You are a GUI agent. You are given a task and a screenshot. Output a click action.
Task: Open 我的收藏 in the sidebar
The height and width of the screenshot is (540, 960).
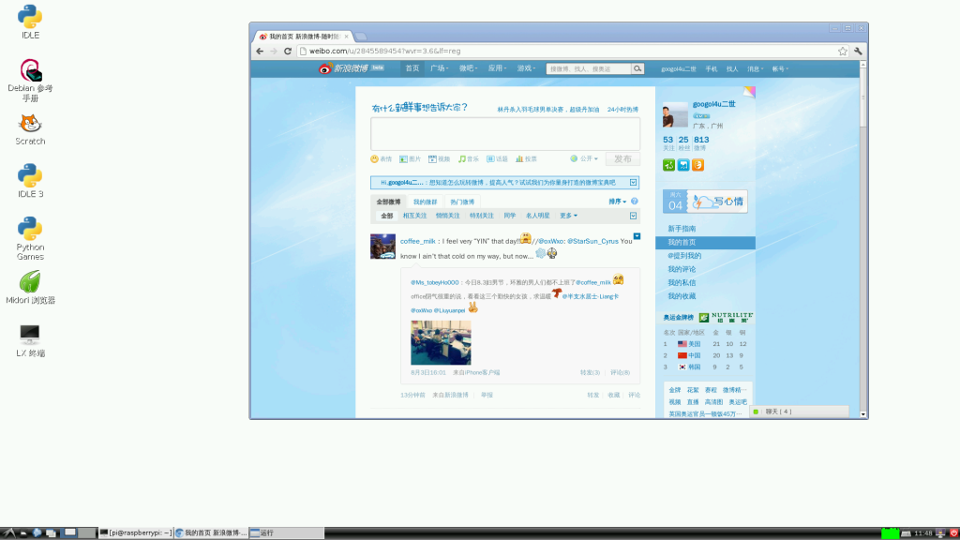(x=682, y=296)
